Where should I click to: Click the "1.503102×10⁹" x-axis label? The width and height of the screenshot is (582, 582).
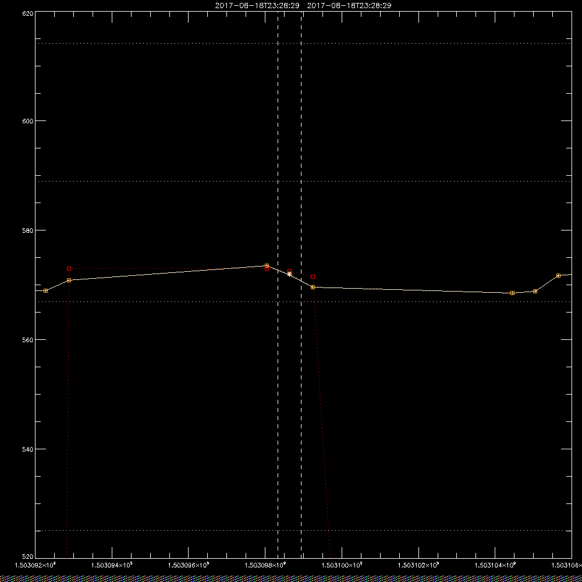[x=418, y=565]
